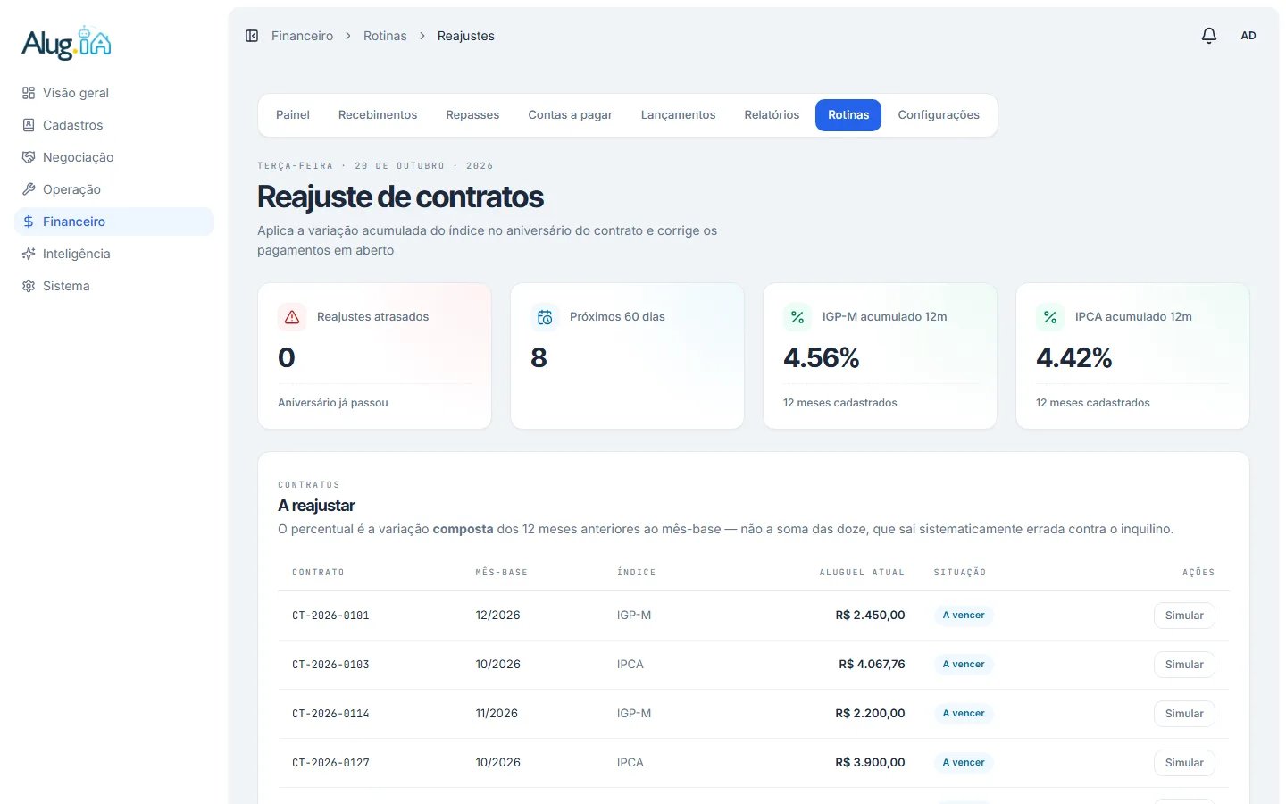Image resolution: width=1286 pixels, height=804 pixels.
Task: Click the Reajustes atrasados warning icon
Action: pos(292,317)
